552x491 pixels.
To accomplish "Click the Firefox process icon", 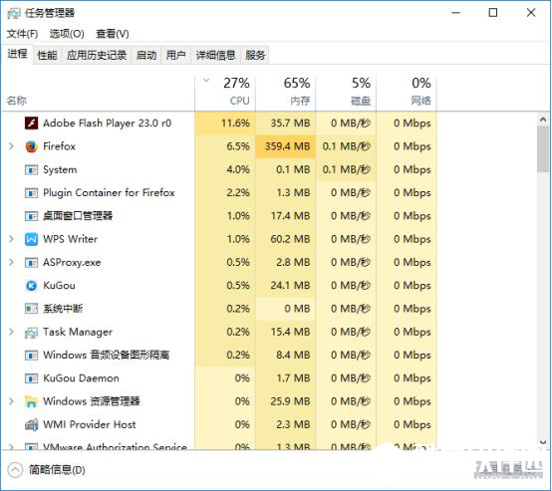I will coord(31,146).
